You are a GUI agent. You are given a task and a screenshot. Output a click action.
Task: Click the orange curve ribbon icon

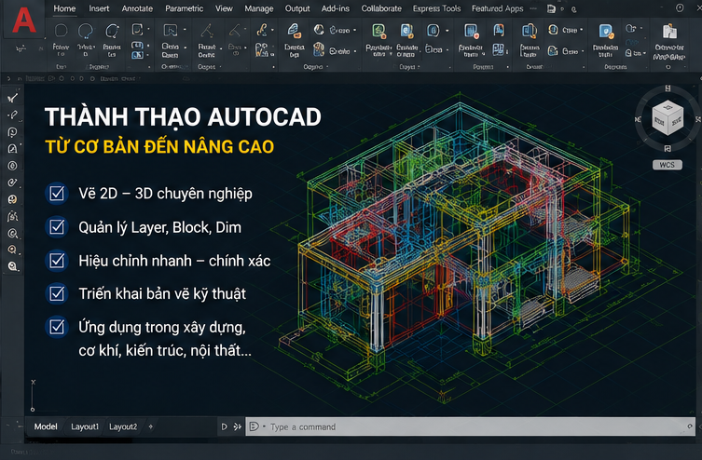262,30
